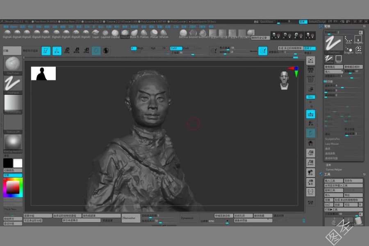Switch to Move transform mode
The image size is (369, 246).
click(67, 50)
